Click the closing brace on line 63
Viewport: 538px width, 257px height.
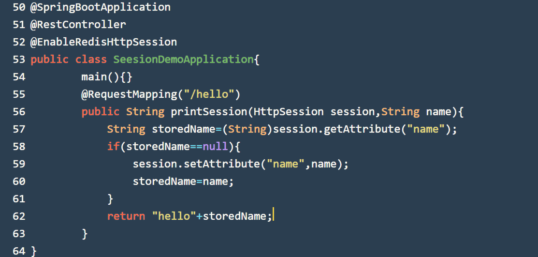[85, 234]
